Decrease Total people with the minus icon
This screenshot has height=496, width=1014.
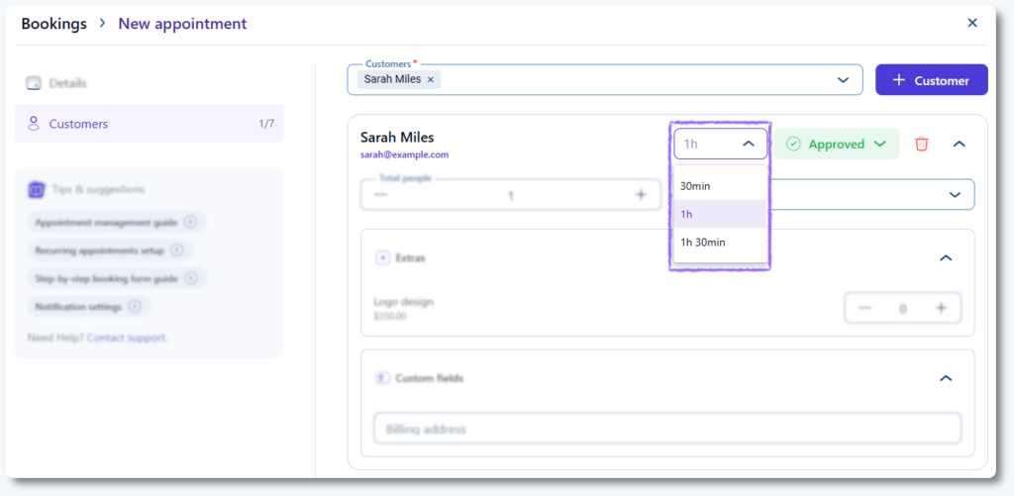pos(381,195)
